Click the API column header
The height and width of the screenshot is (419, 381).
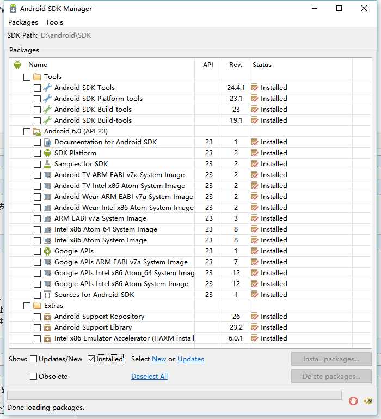click(x=208, y=65)
